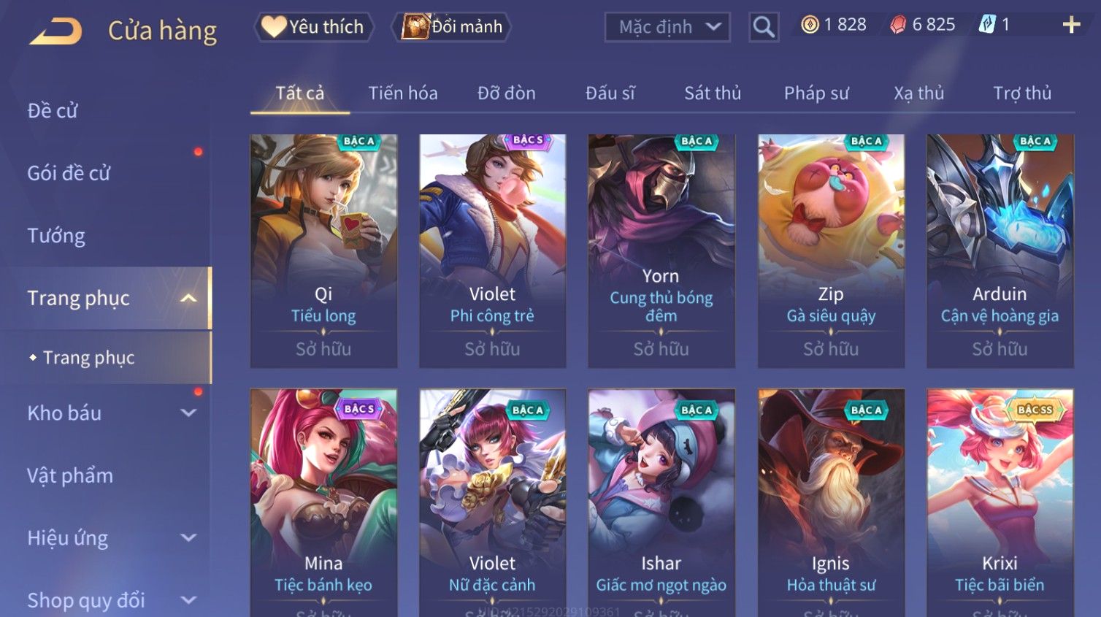Image resolution: width=1101 pixels, height=617 pixels.
Task: Collapse the Trang phục sidebar section
Action: click(188, 298)
